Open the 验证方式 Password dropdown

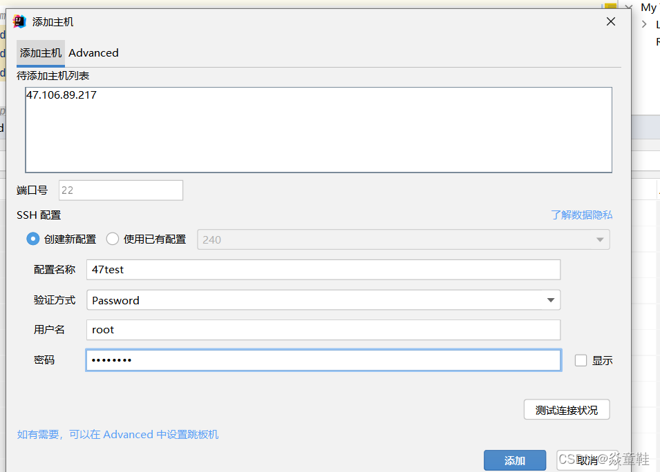click(x=551, y=299)
